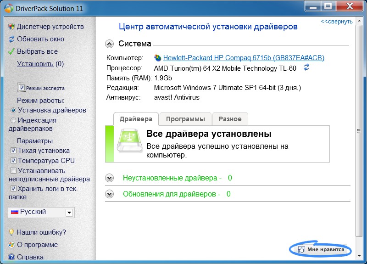Click the scrollbar up arrow
Screen dimensions: 367x264
coord(359,21)
